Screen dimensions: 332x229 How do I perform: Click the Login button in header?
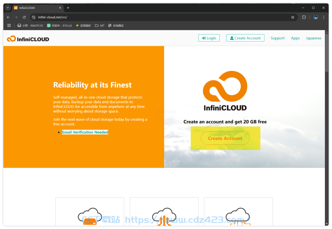[209, 38]
